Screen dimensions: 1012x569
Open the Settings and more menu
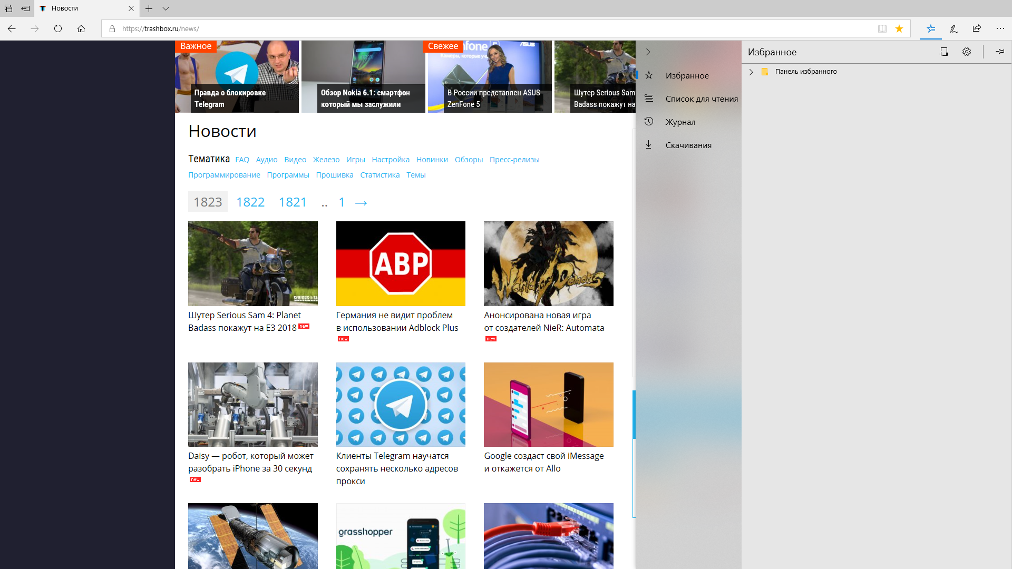[1000, 28]
